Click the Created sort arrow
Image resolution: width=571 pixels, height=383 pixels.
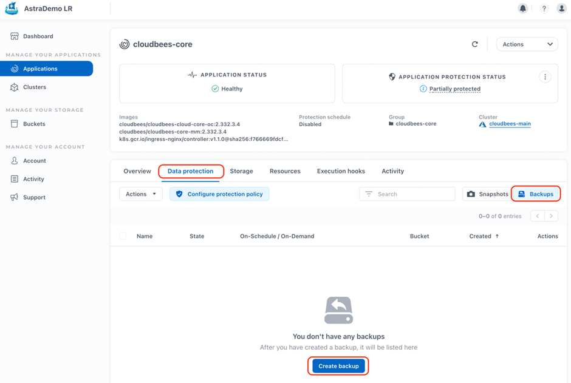click(x=497, y=236)
